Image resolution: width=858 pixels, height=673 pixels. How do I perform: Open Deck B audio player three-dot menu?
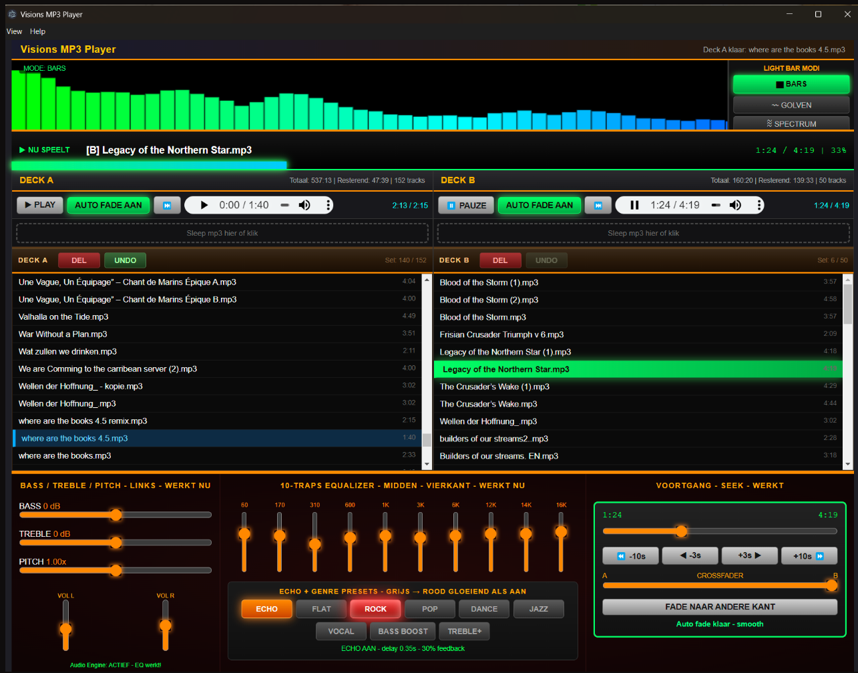coord(759,205)
